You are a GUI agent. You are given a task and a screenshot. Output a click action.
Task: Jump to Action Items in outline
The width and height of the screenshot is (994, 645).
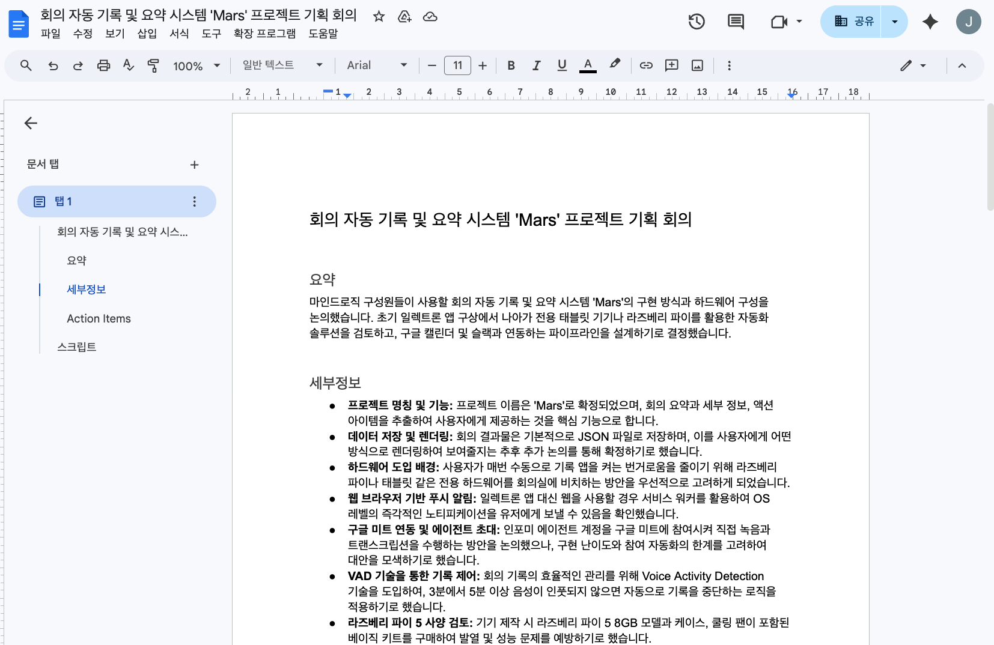tap(99, 319)
